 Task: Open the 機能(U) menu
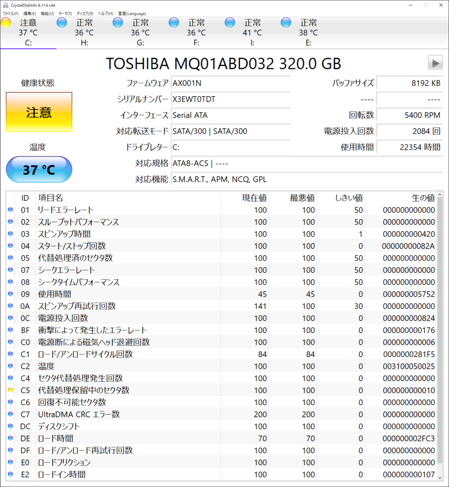(x=47, y=14)
